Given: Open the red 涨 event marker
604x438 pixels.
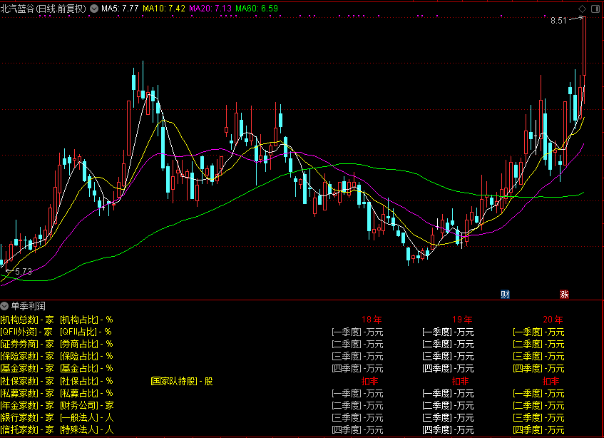Looking at the screenshot, I should click(564, 294).
